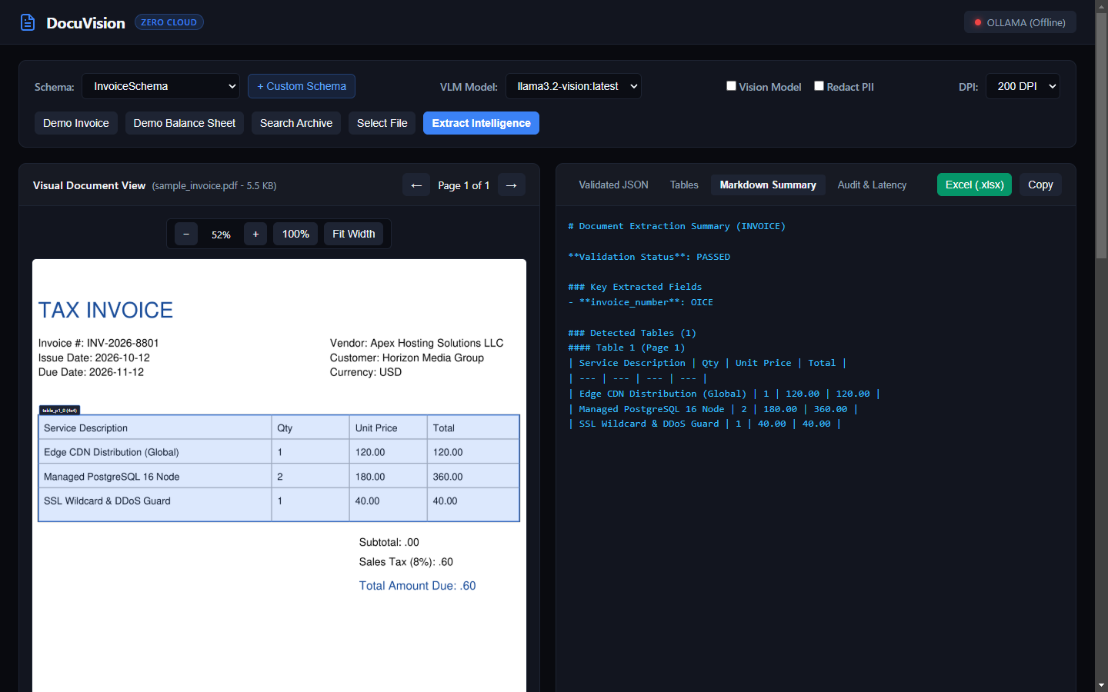Load the Demo Balance Sheet

click(x=185, y=123)
